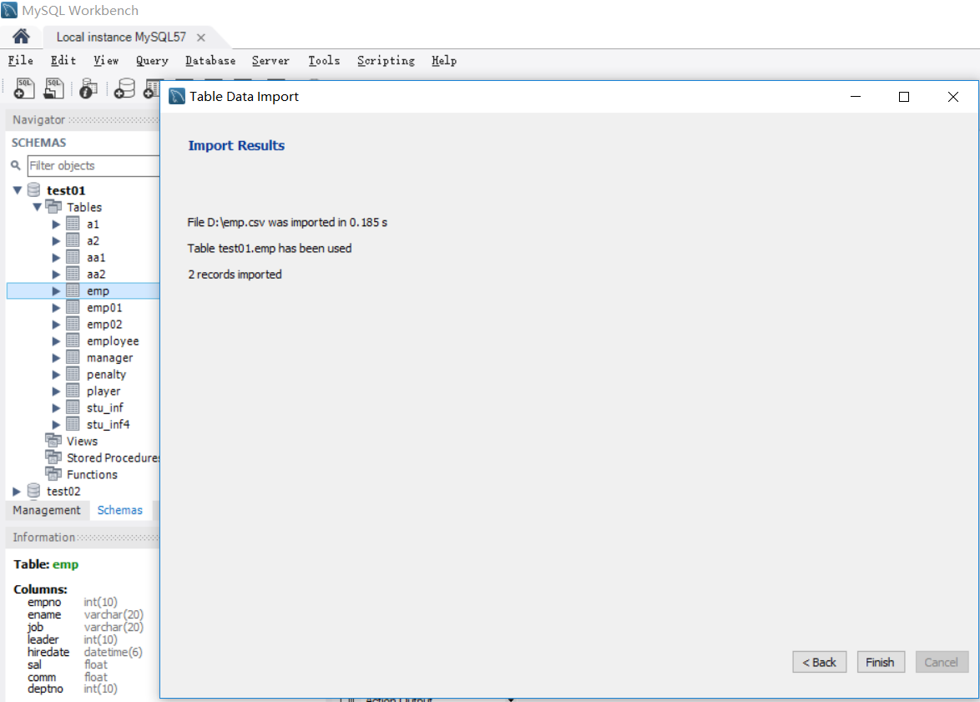The height and width of the screenshot is (702, 980).
Task: Click the table icon beside player
Action: point(73,391)
